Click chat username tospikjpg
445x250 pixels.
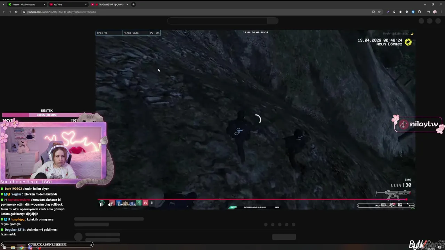pos(18,219)
